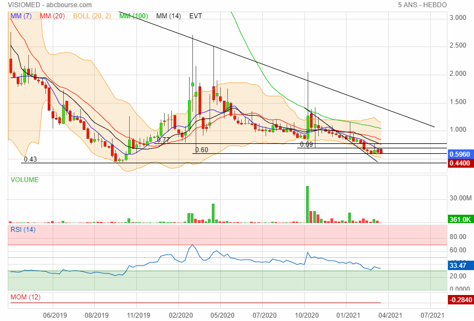474x321 pixels.
Task: Click the 08/2019 date axis label
Action: tap(96, 315)
